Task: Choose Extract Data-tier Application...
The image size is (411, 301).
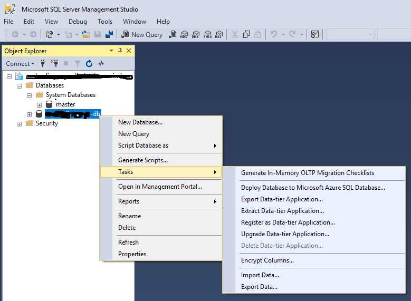Action: click(x=314, y=211)
